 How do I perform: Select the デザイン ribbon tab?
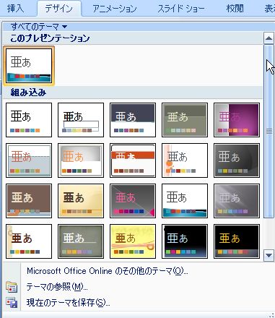pos(58,9)
